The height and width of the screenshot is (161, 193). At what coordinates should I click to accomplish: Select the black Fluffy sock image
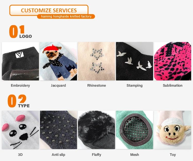[x=97, y=130]
